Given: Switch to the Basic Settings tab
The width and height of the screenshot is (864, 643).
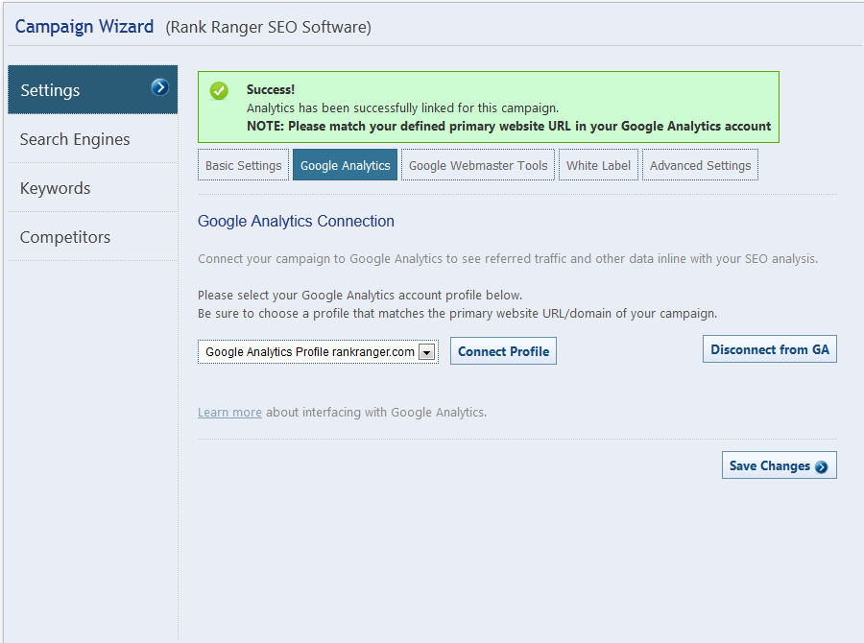Looking at the screenshot, I should click(243, 165).
